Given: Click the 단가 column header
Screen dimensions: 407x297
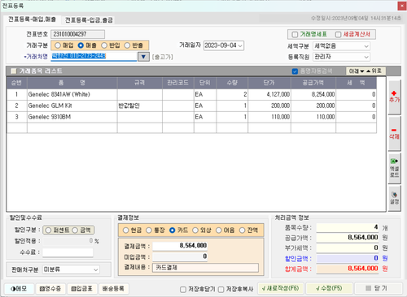Looking at the screenshot, I should tap(269, 83).
